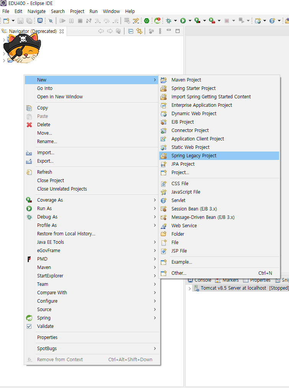
Task: Toggle Link with Editor in Navigator
Action: pyautogui.click(x=139, y=31)
